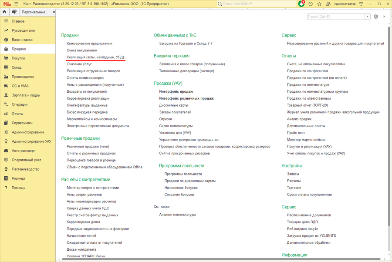Open Загрузка из Торговля и Склад 7.7
The height and width of the screenshot is (262, 392).
pyautogui.click(x=186, y=44)
